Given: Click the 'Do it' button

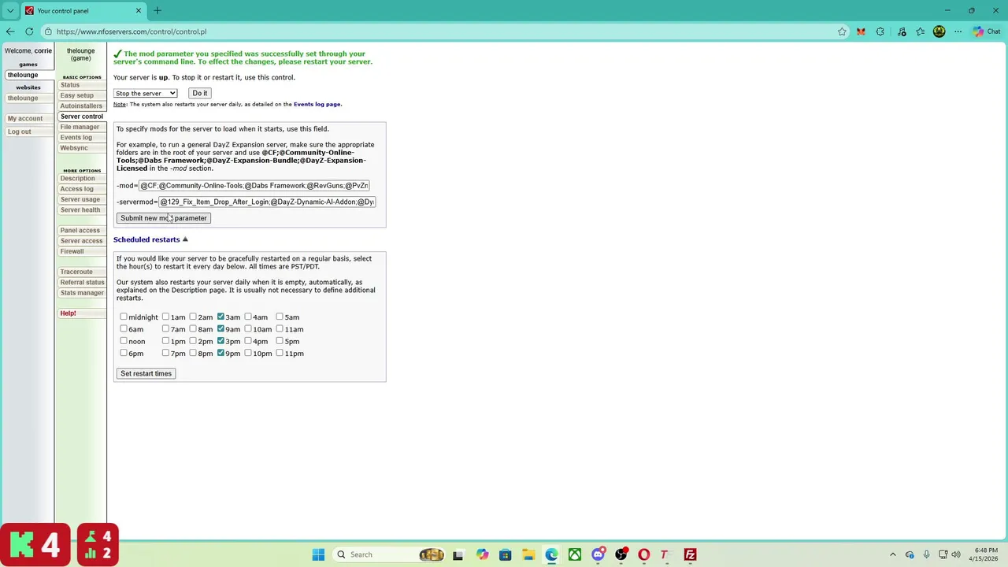Looking at the screenshot, I should (x=200, y=93).
